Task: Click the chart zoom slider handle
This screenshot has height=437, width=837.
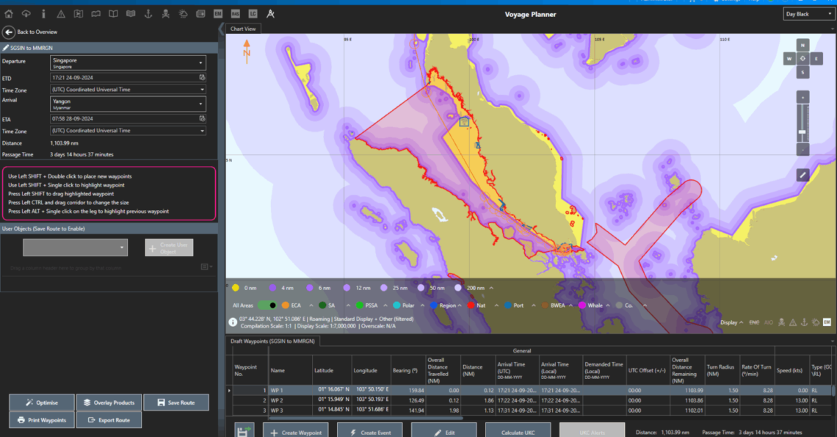Action: (x=802, y=131)
